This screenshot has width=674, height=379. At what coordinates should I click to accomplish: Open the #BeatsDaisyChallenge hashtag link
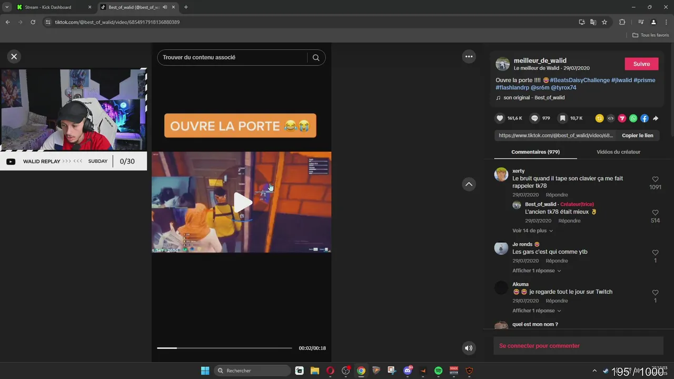(x=580, y=80)
